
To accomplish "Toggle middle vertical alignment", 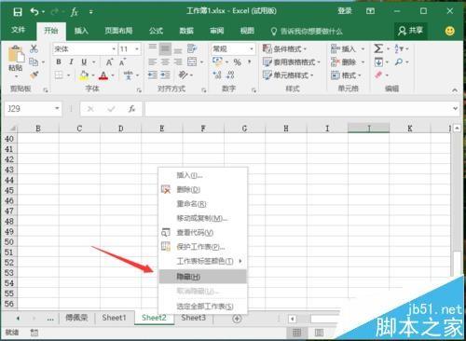I will 165,48.
